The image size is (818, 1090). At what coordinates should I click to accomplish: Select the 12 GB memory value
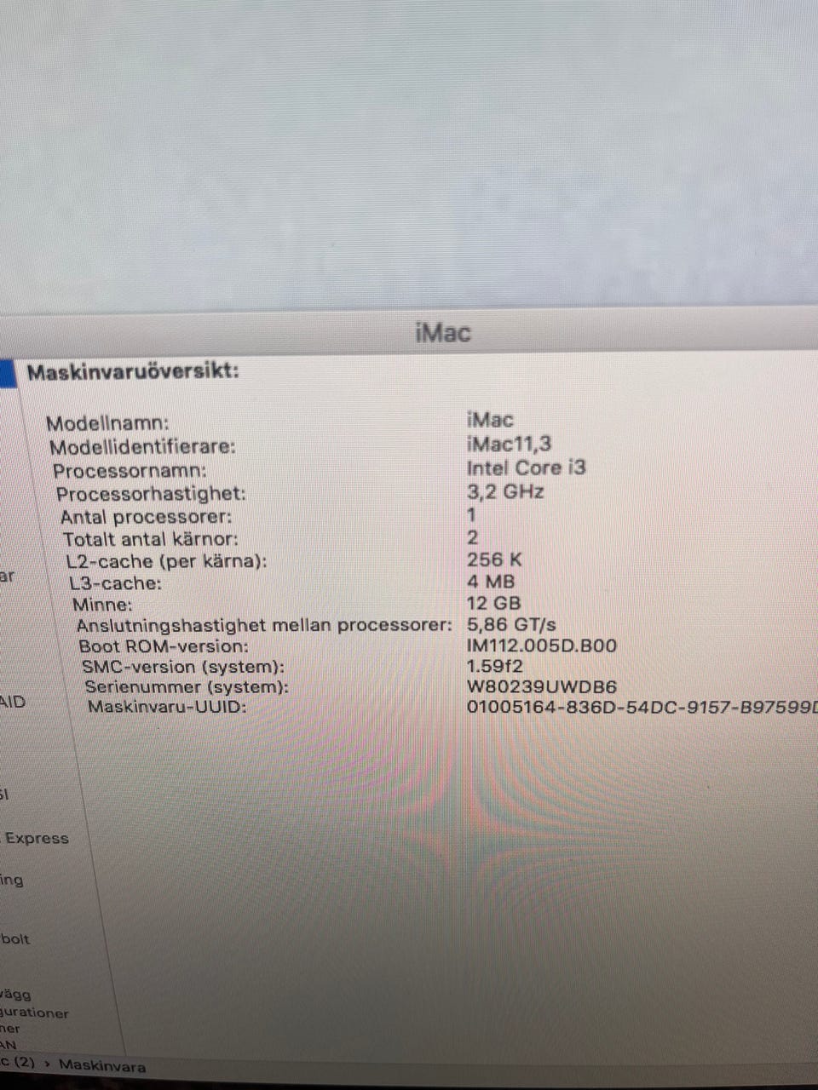coord(493,604)
